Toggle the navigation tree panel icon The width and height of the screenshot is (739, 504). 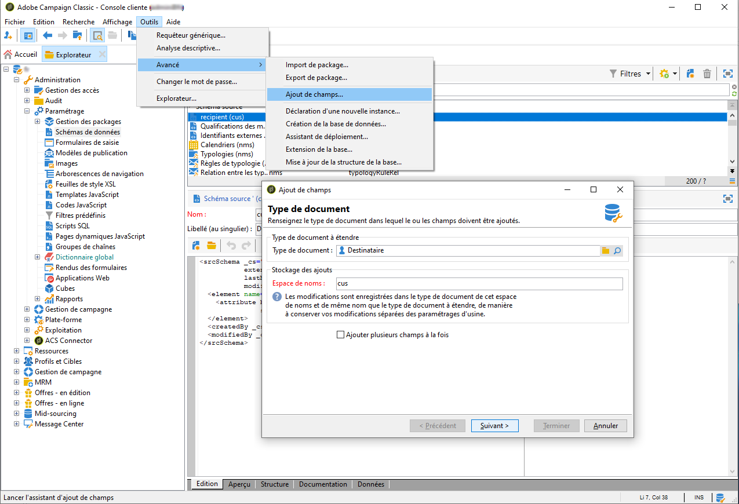point(27,35)
